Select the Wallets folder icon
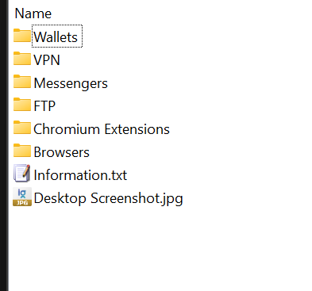The height and width of the screenshot is (291, 312). coord(22,36)
